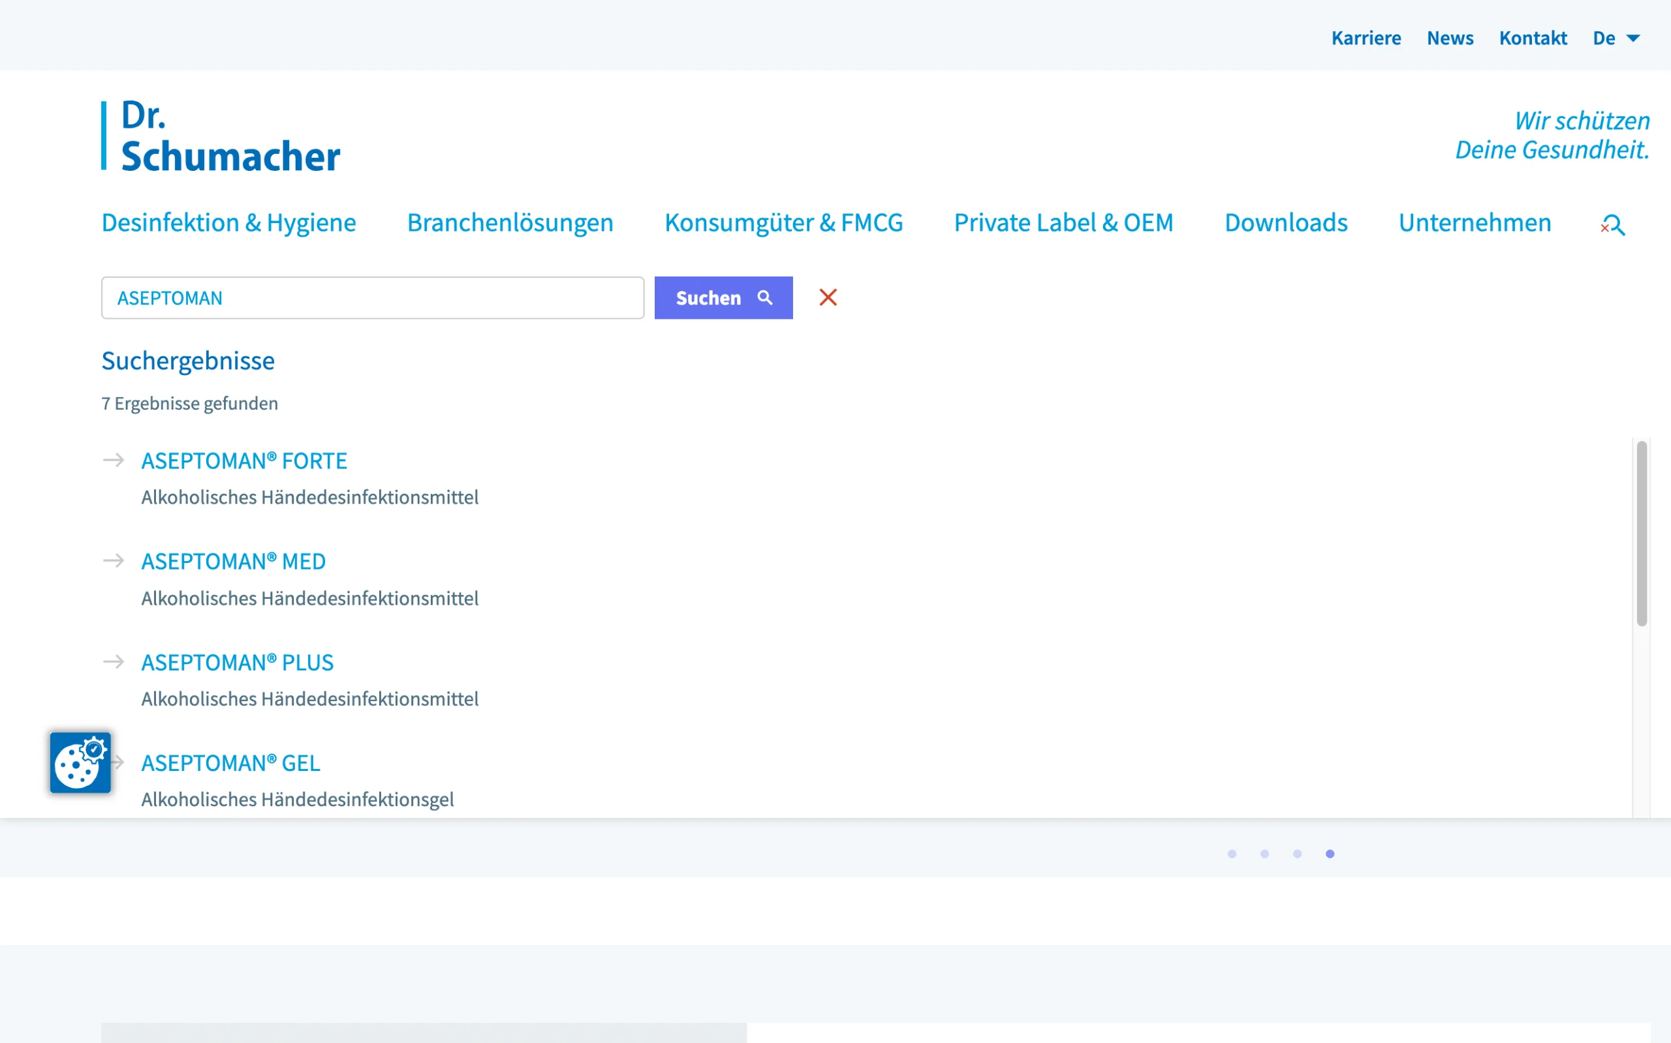Click the Suchergebnisse heading
Viewport: 1671px width, 1043px height.
pos(188,361)
